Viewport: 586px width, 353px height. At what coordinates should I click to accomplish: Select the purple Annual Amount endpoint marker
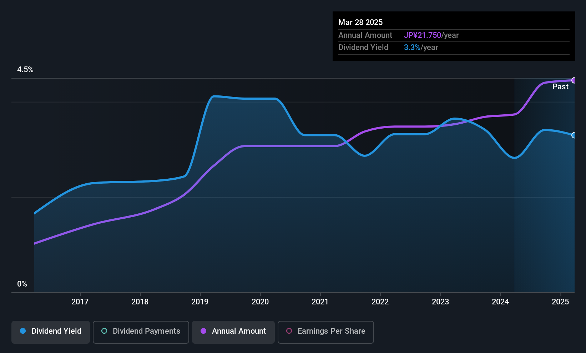pyautogui.click(x=574, y=80)
